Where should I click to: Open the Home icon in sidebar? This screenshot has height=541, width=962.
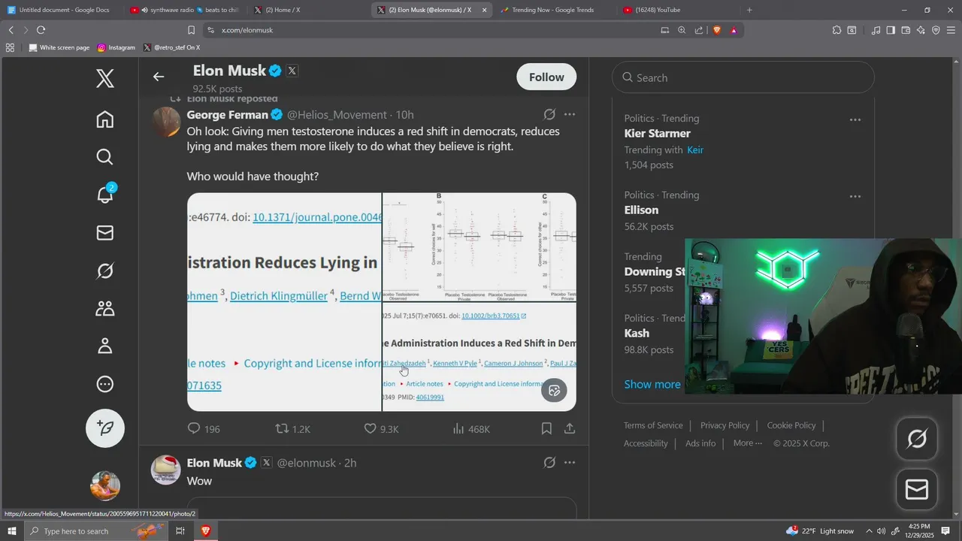[105, 119]
